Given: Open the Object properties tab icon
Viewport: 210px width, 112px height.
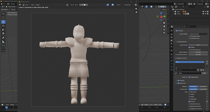Looking at the screenshot, I should point(172,54).
